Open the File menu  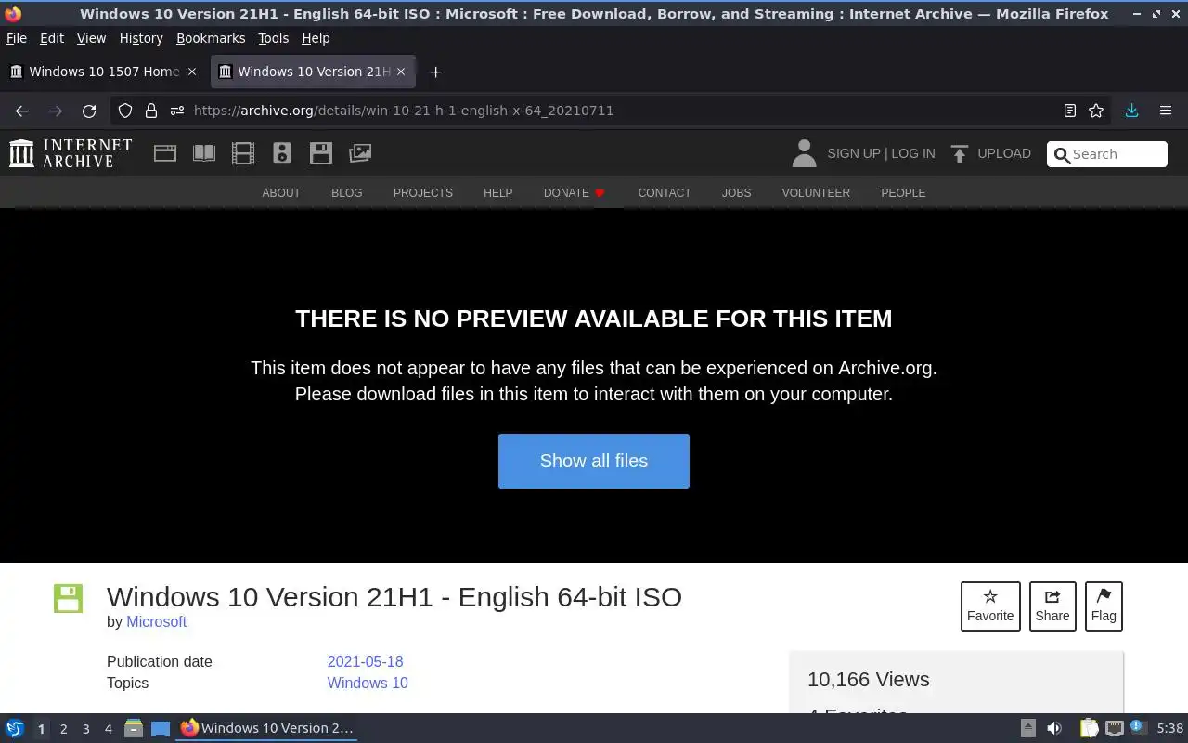[x=17, y=38]
